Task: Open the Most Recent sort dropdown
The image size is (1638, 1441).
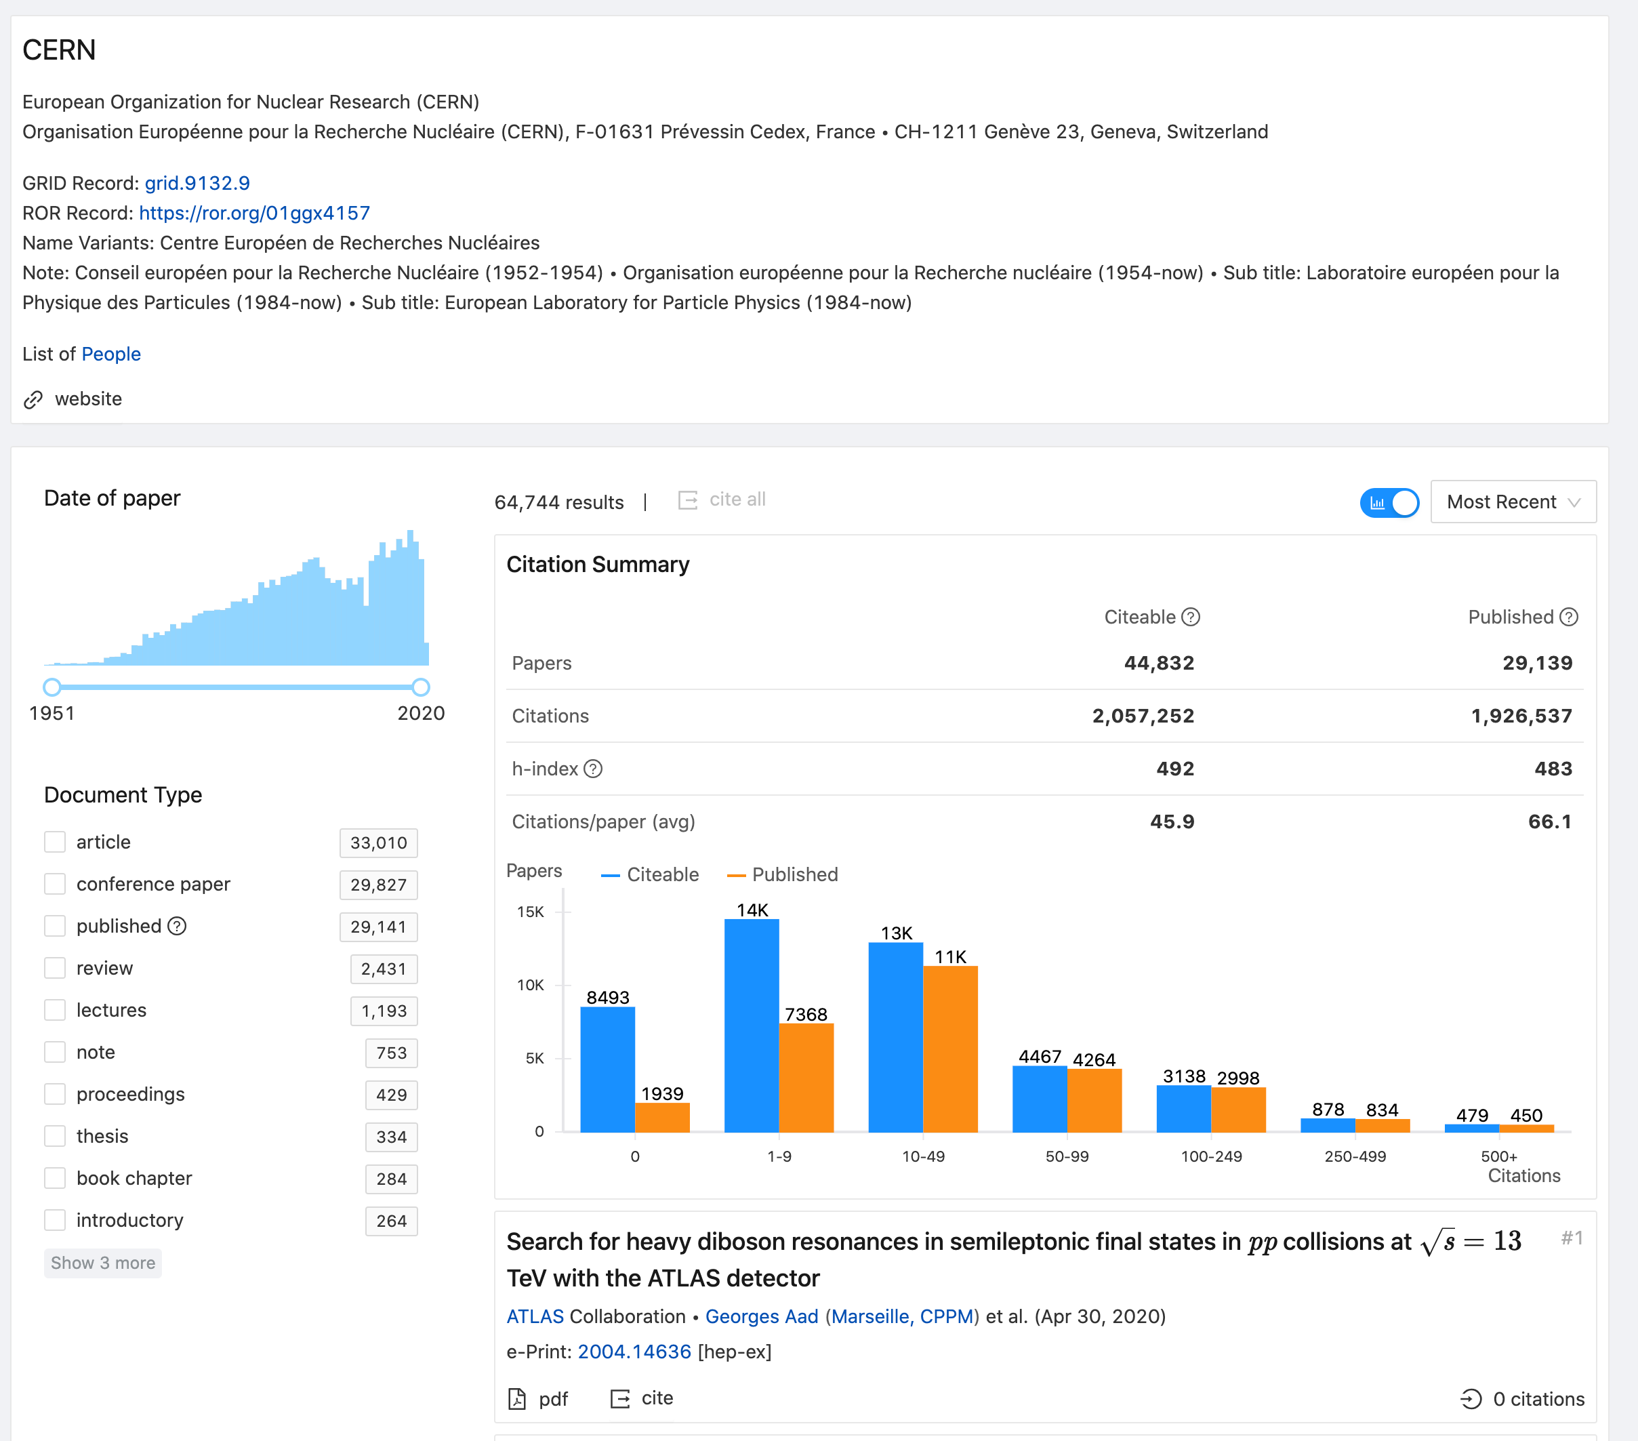Action: click(x=1513, y=502)
